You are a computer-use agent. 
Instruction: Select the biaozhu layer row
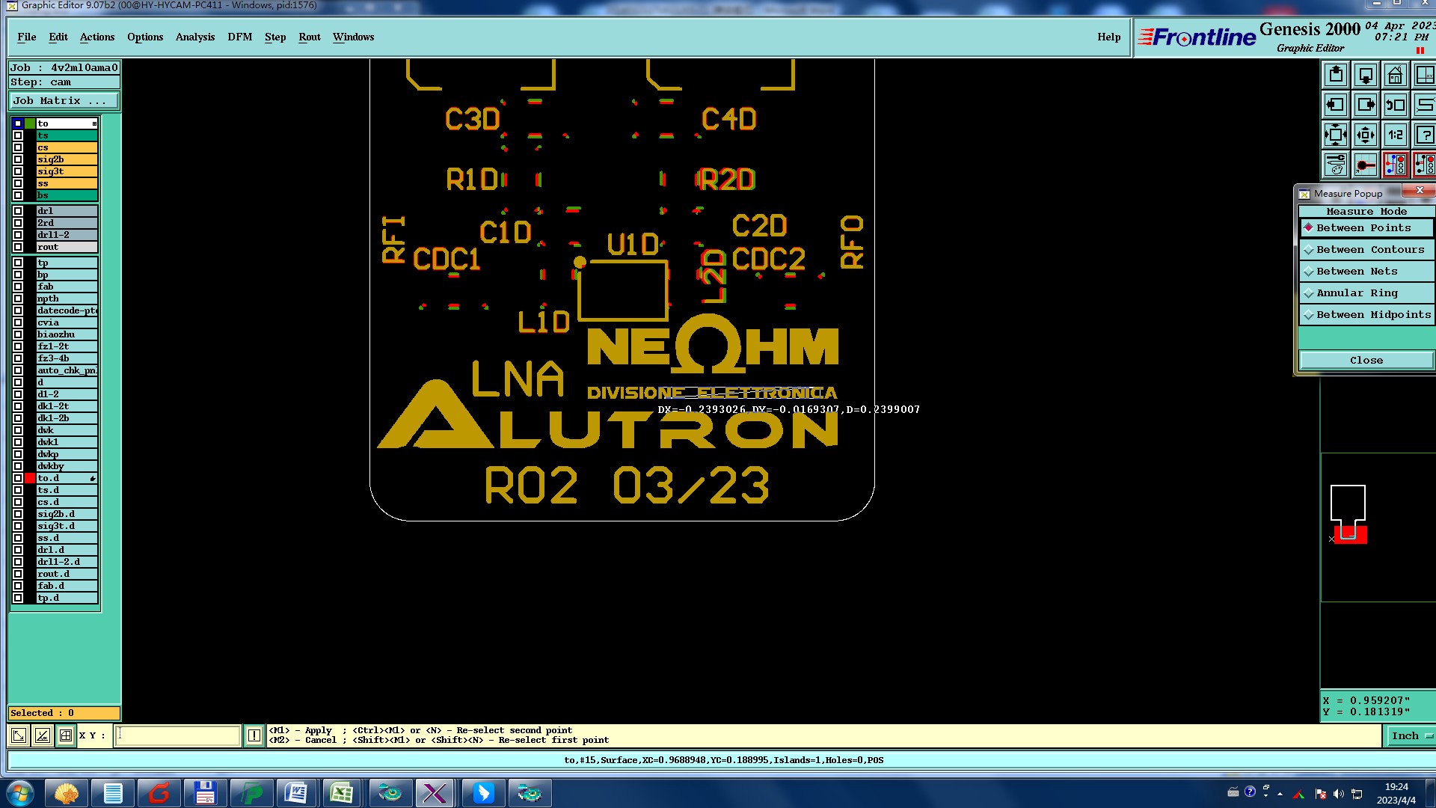tap(67, 334)
